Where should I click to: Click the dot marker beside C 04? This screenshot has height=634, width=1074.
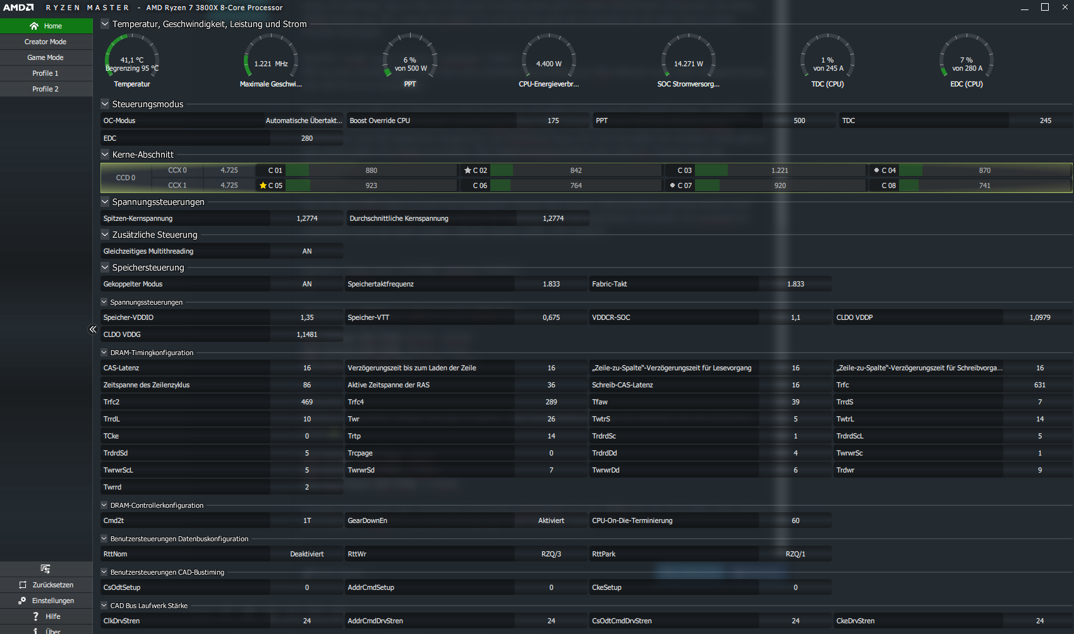pos(876,170)
